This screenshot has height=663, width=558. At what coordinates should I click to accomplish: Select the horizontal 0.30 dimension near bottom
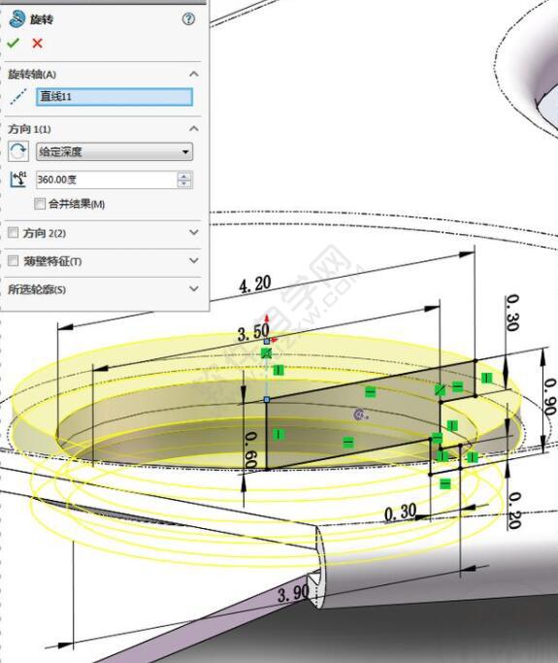tap(401, 513)
